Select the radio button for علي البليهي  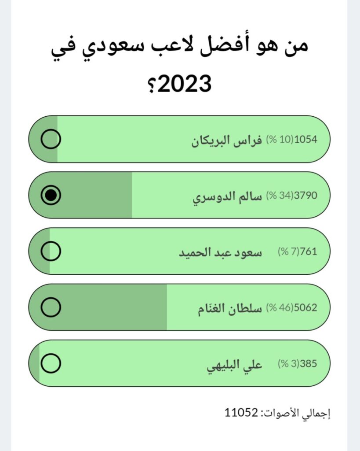click(x=51, y=363)
